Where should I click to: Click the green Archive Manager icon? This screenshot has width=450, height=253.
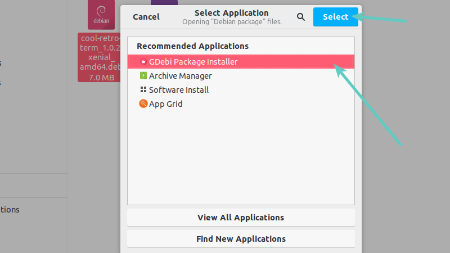coord(143,75)
